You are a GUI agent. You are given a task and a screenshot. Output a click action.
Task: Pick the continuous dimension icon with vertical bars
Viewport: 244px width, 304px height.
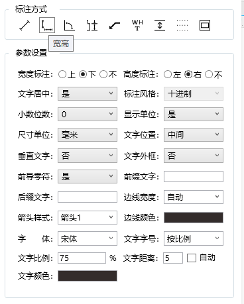point(92,25)
